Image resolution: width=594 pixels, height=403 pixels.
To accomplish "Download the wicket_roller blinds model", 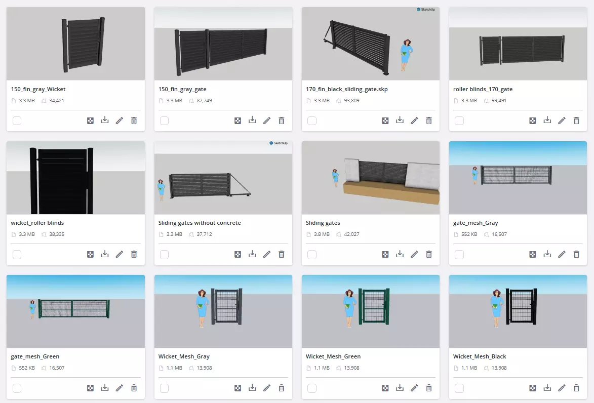I will point(105,254).
